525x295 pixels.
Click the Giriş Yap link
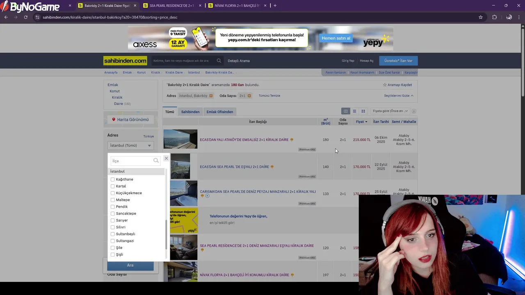coord(348,61)
